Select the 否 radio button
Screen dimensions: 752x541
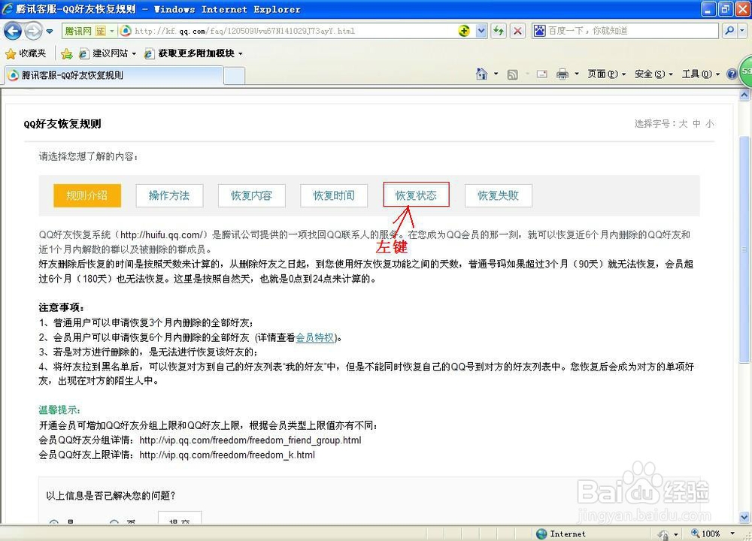(x=114, y=524)
